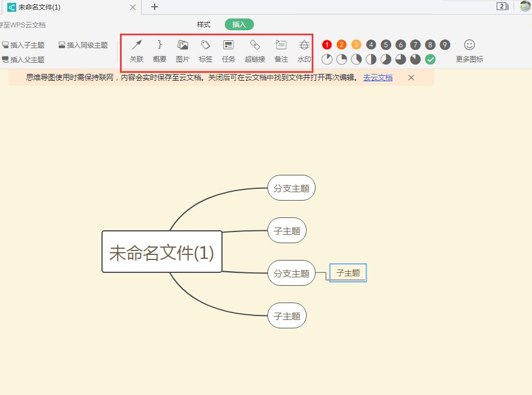
Task: Set the five-eighths progress pie icon
Action: click(386, 59)
